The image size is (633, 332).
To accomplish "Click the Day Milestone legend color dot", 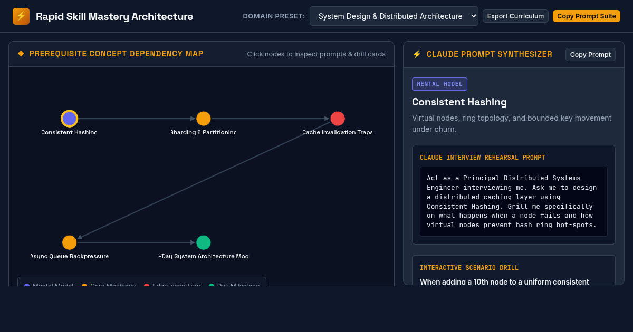I will click(x=212, y=286).
